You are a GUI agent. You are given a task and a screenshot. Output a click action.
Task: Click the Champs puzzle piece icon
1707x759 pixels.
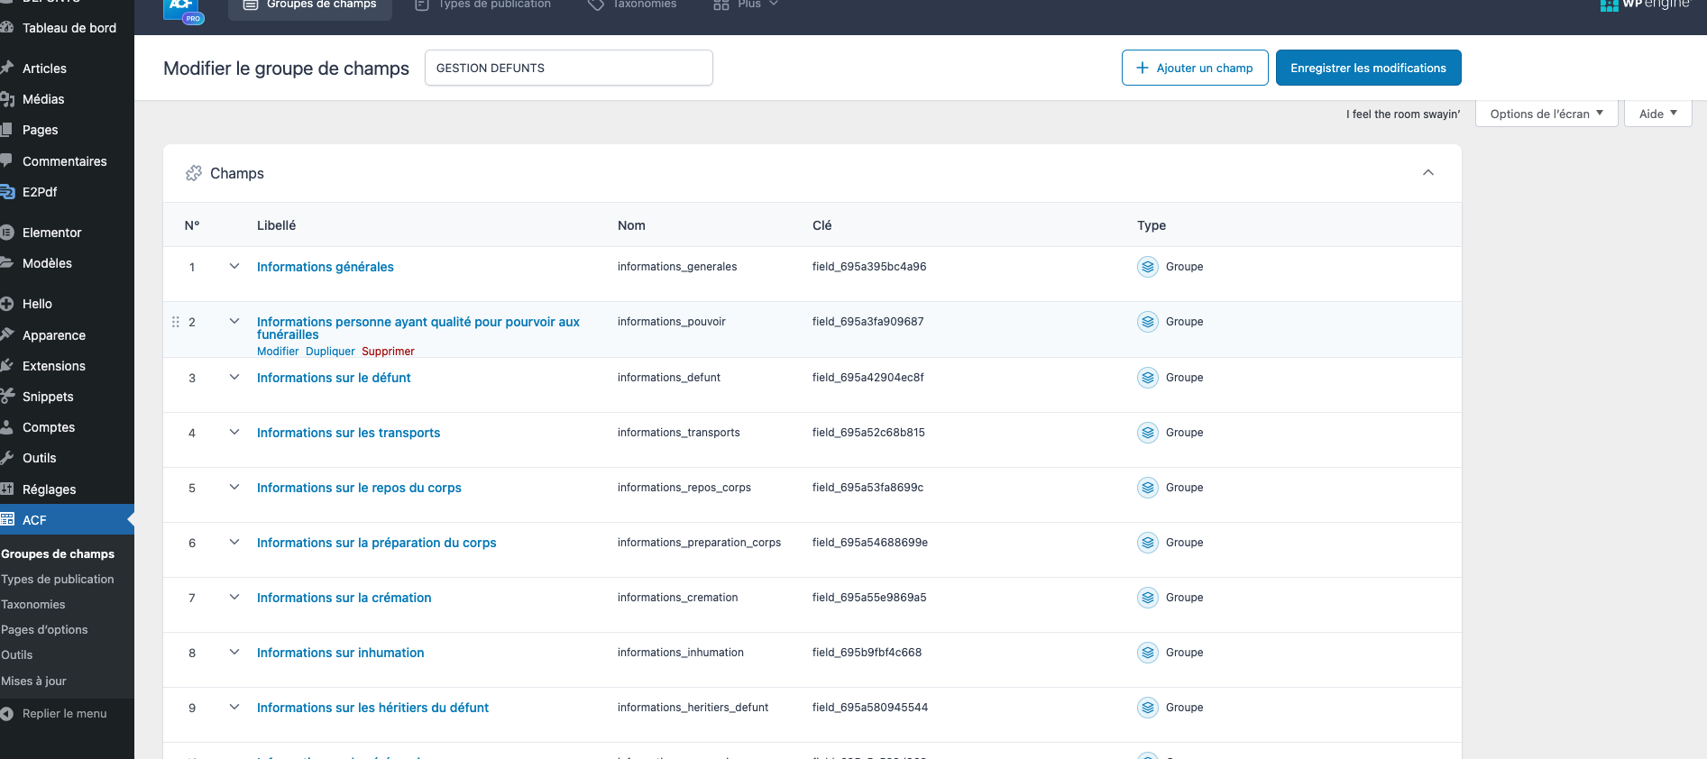pos(193,173)
